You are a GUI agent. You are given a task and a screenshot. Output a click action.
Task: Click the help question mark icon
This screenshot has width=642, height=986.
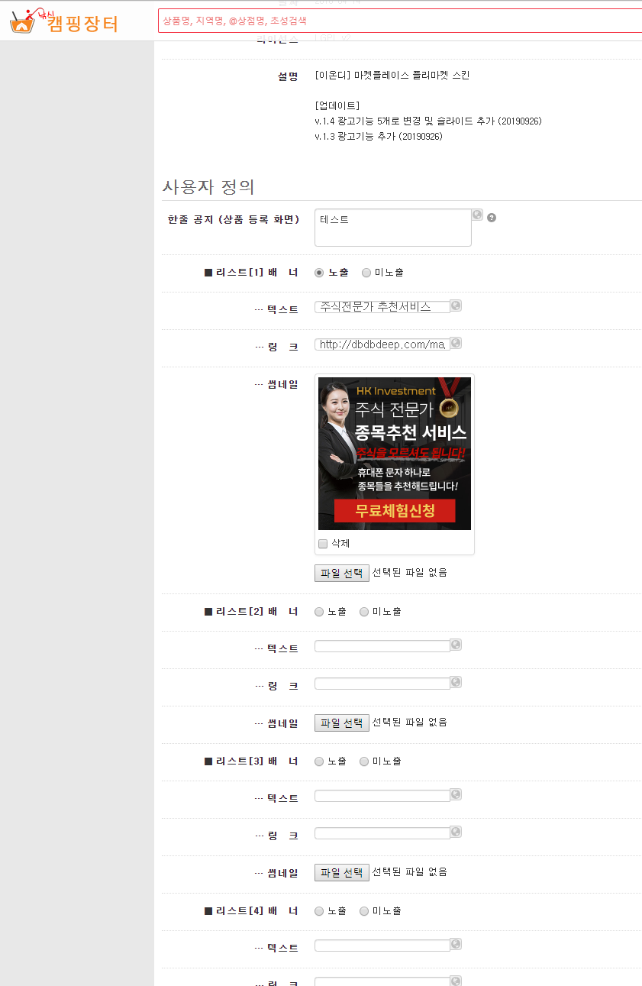click(x=492, y=218)
